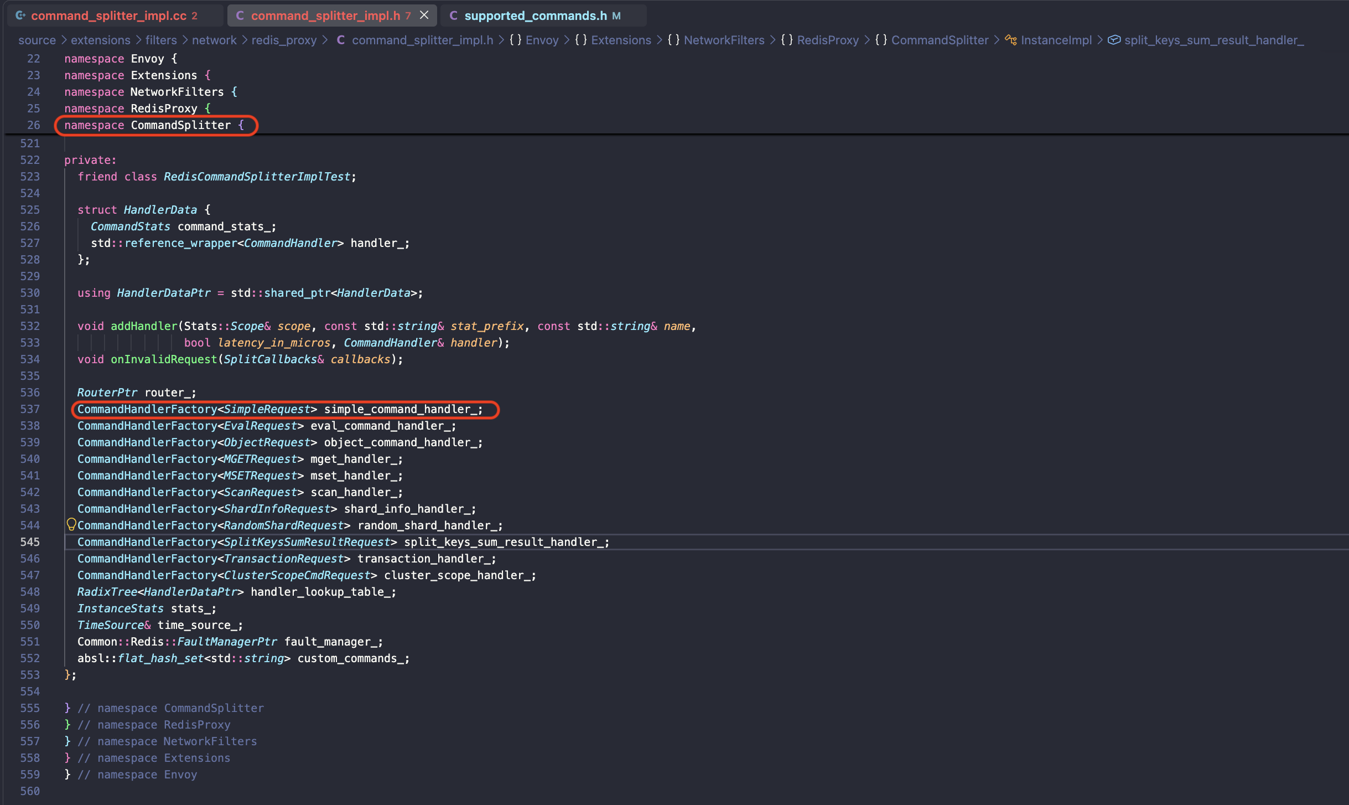Screen dimensions: 1349x805
Task: Click 'HandlerDataPtr' alias on line 530
Action: pos(164,293)
